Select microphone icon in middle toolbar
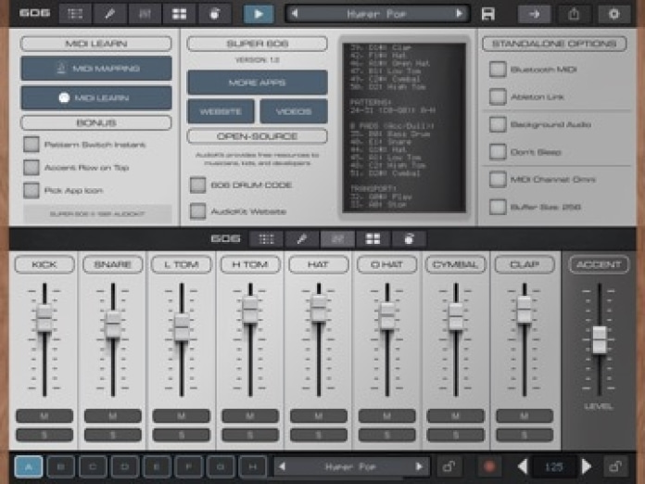 point(301,239)
